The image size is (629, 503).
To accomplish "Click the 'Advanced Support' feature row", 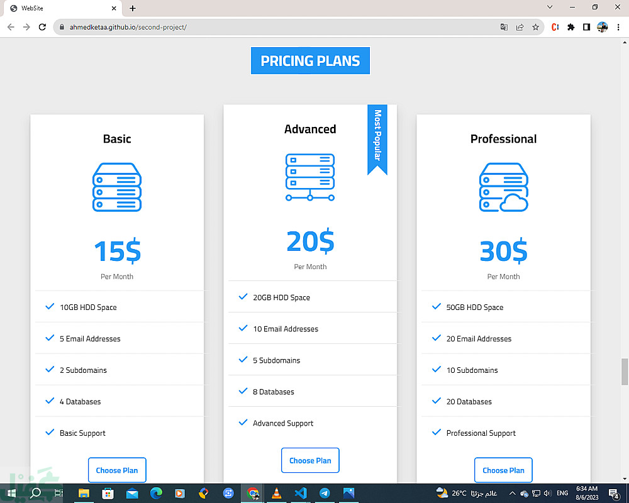I will (313, 423).
